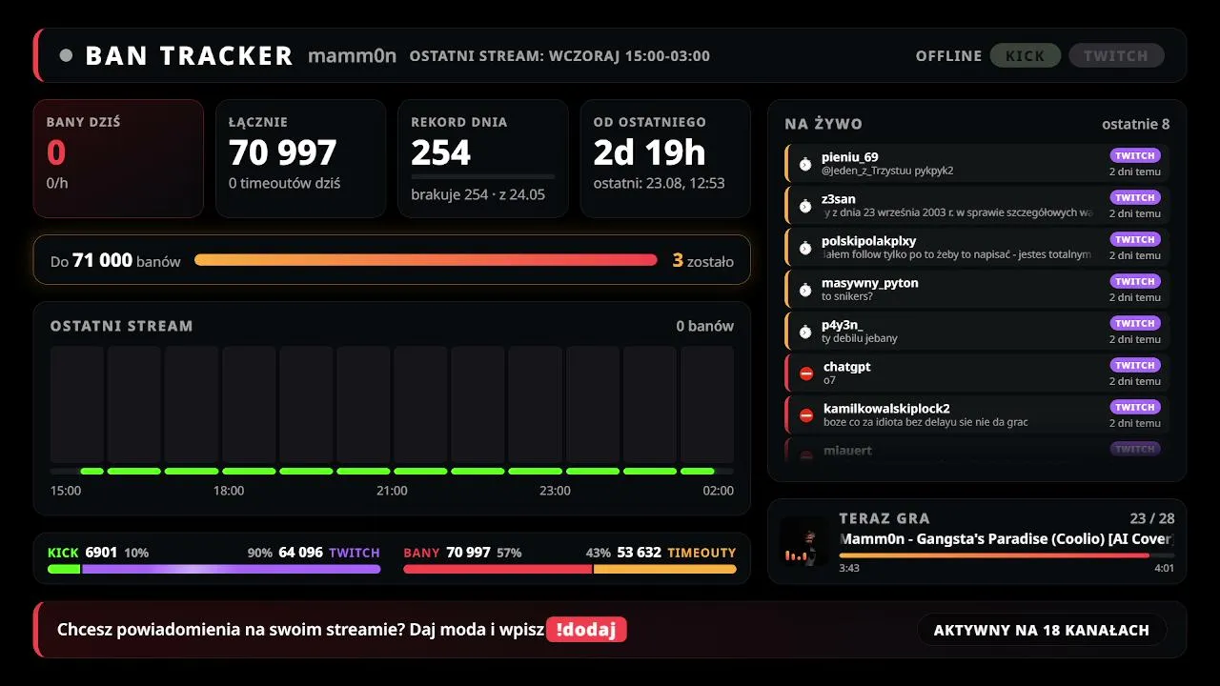Screen dimensions: 1220x686
Task: Click the timeout stopwatch icon beside z3san
Action: pyautogui.click(x=805, y=206)
